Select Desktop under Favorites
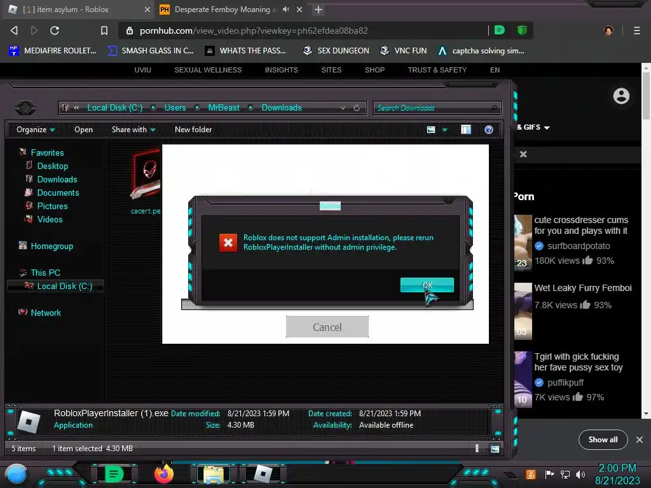The image size is (651, 488). 52,166
